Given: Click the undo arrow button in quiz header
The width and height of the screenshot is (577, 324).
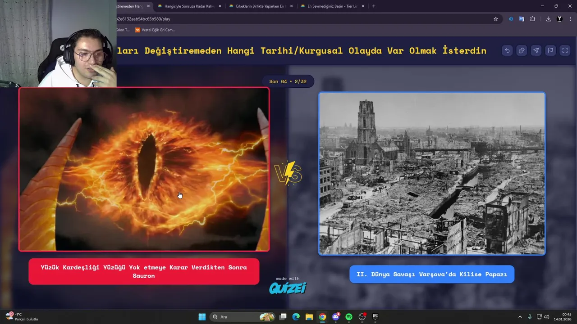Looking at the screenshot, I should pos(507,50).
